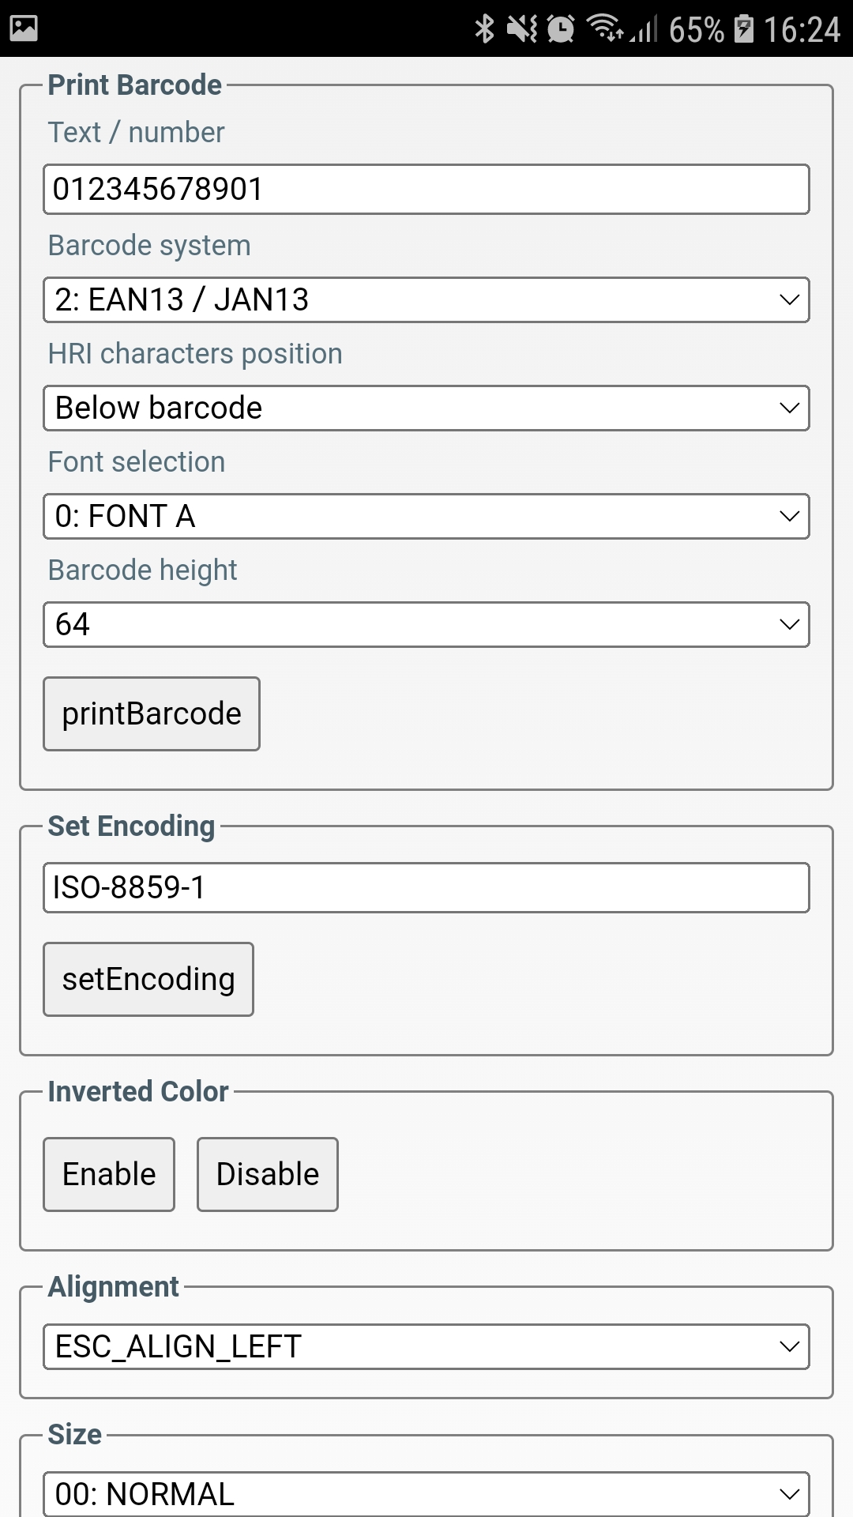Focus the Text / number input field
This screenshot has height=1517, width=853.
pyautogui.click(x=426, y=189)
